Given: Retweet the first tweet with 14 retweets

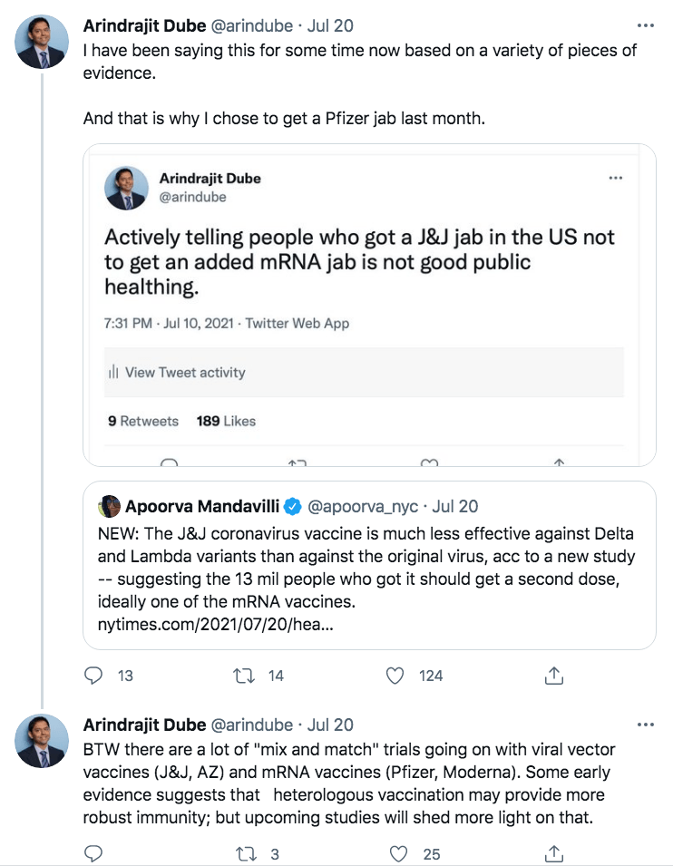Looking at the screenshot, I should click(245, 676).
